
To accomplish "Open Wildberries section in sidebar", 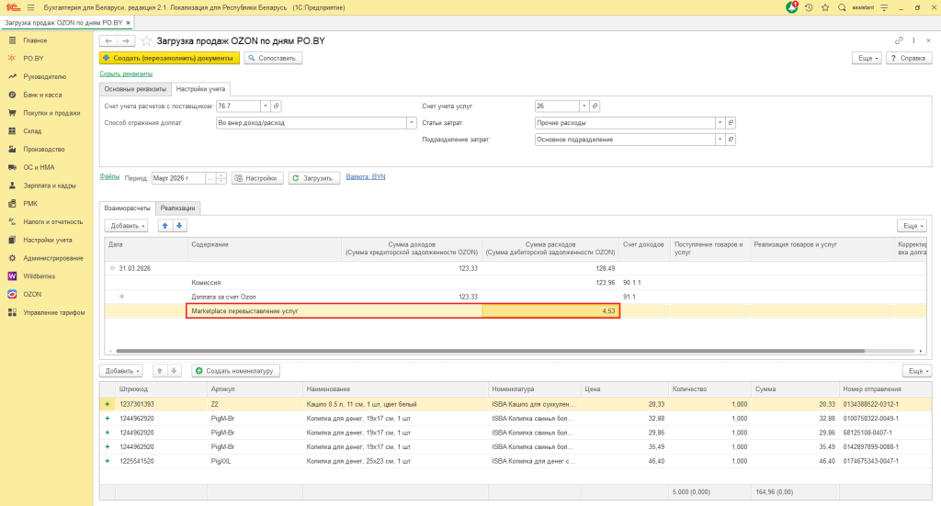I will 39,276.
